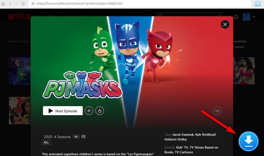Open cast member Jacob Ewaniuk

click(x=183, y=135)
